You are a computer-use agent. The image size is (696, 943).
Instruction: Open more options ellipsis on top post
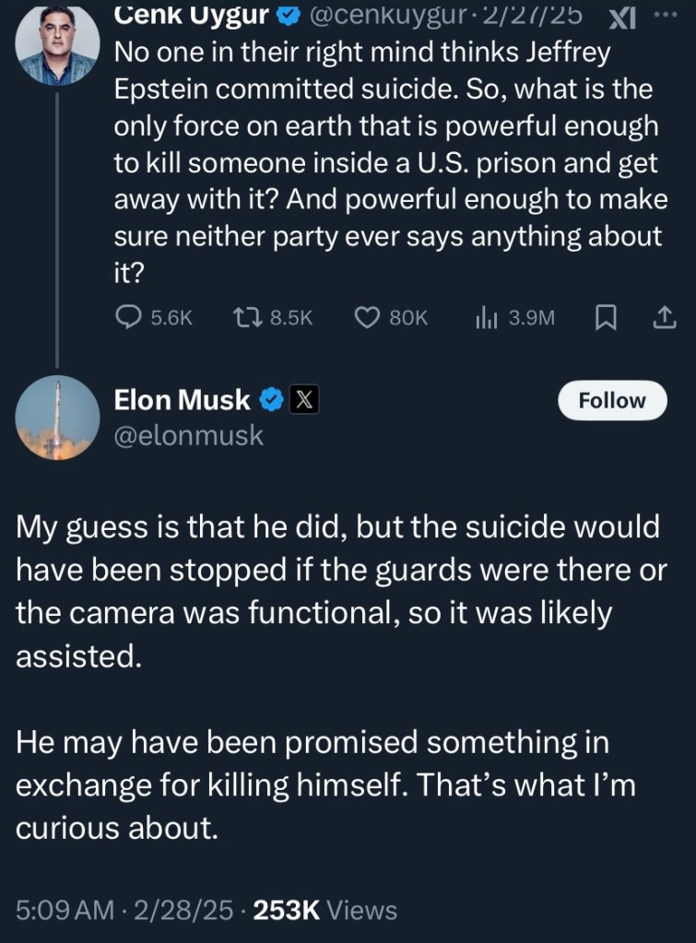[x=665, y=16]
